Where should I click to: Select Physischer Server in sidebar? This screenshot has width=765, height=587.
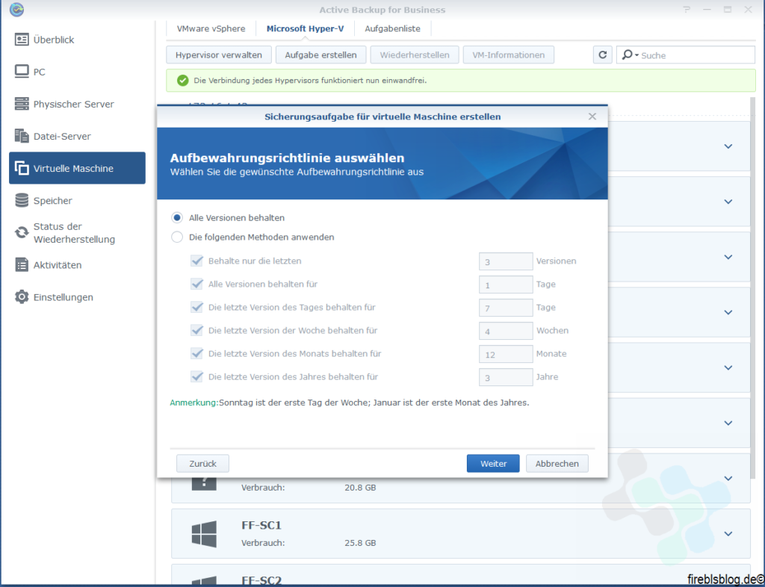77,105
